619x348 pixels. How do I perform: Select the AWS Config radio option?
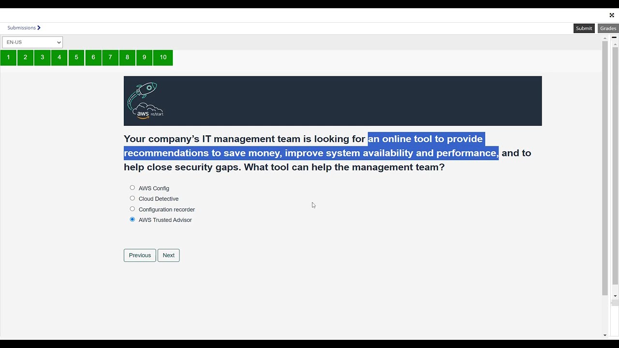tap(132, 188)
